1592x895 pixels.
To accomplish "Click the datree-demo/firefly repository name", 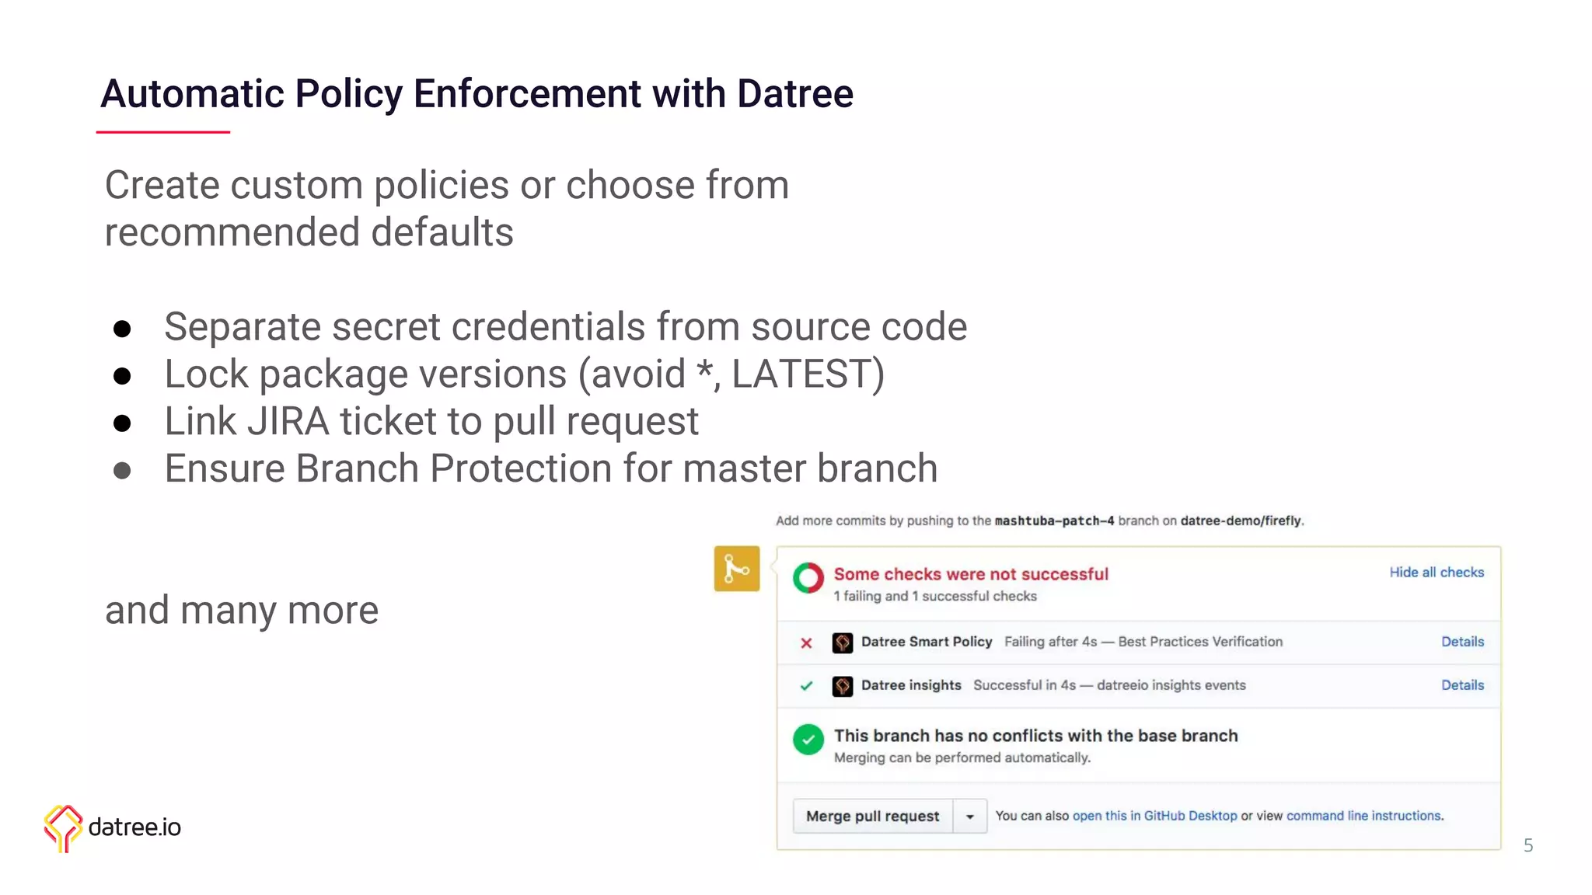I will tap(1241, 521).
